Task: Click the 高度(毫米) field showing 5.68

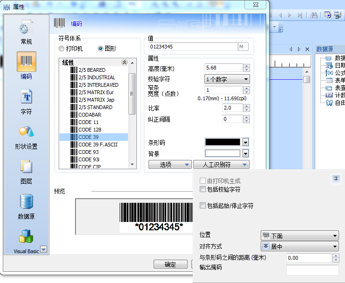Action: point(223,68)
